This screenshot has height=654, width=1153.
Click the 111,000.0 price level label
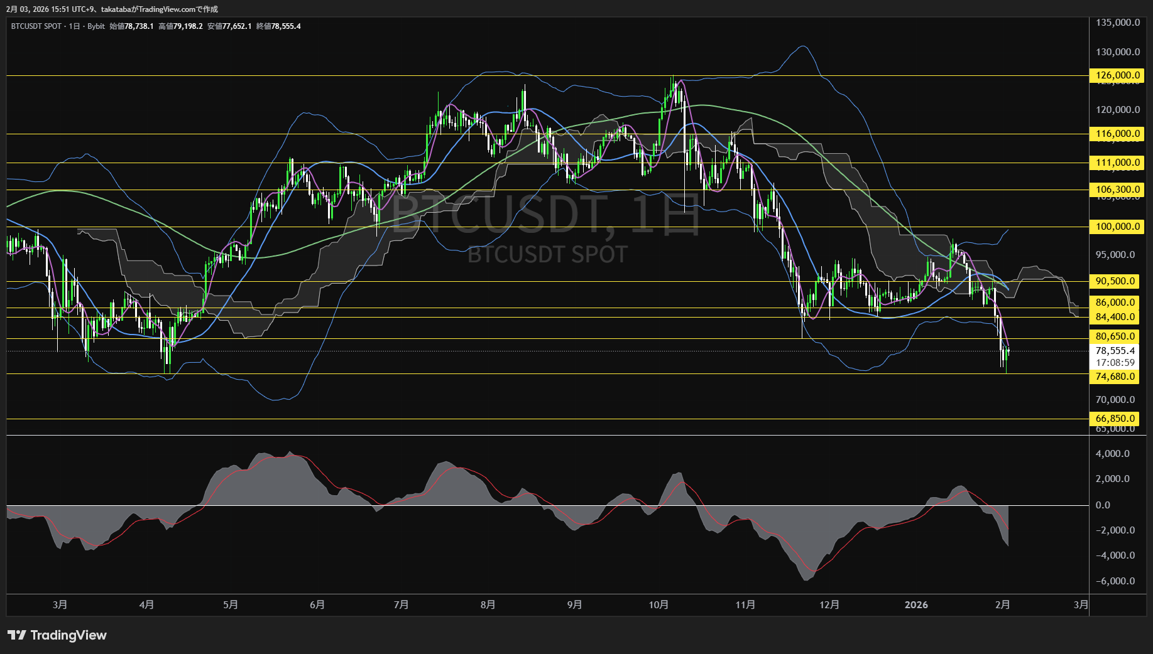[1116, 163]
